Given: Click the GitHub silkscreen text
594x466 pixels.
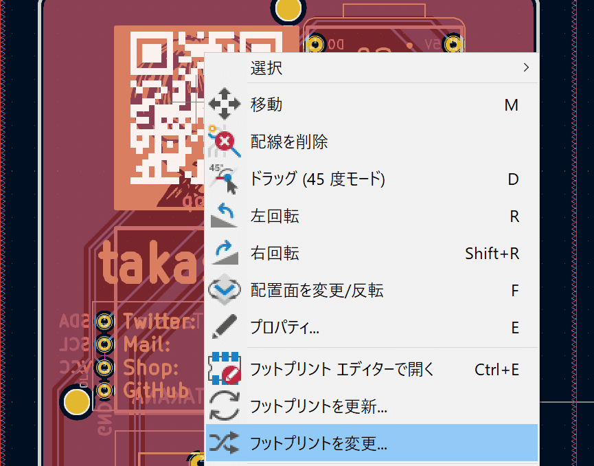Looking at the screenshot, I should pyautogui.click(x=156, y=390).
